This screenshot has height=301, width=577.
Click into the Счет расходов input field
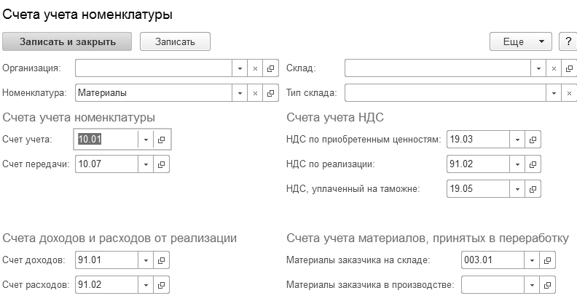(x=106, y=284)
